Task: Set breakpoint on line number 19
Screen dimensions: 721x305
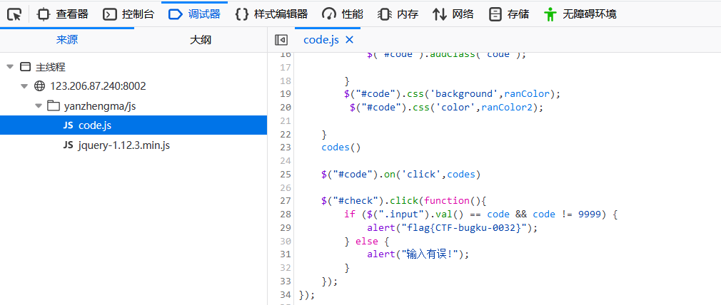Action: [x=286, y=94]
